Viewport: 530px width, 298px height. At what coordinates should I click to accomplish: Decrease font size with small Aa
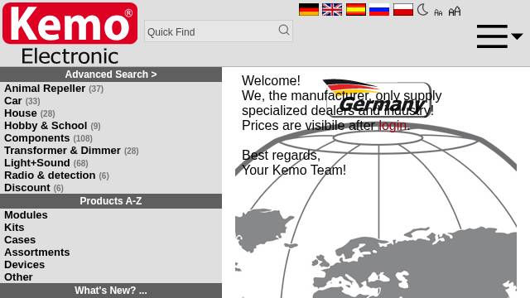(x=438, y=13)
